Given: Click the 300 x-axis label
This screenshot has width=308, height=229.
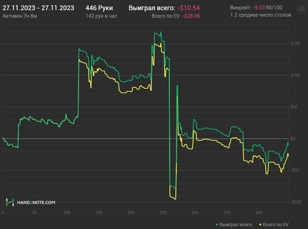Looking at the screenshot, I should coord(195,213).
